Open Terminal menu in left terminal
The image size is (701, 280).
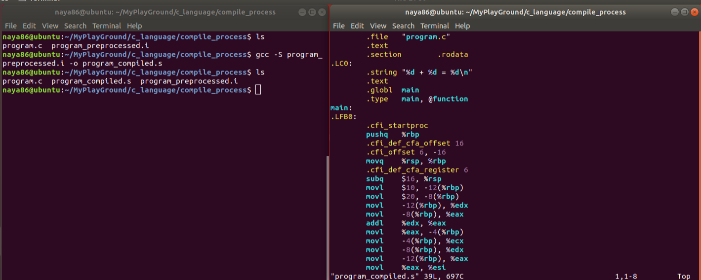pos(107,26)
